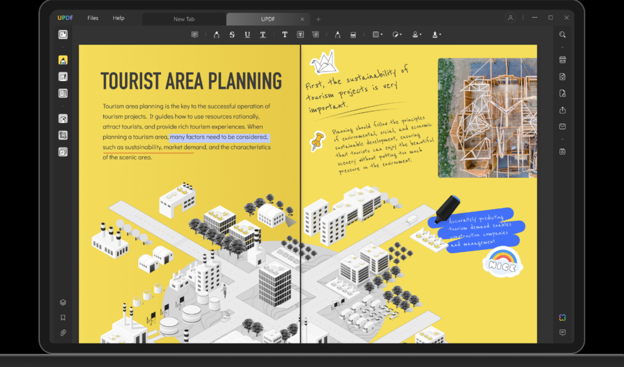Image resolution: width=624 pixels, height=367 pixels.
Task: Select the Eraser tool
Action: tap(353, 35)
